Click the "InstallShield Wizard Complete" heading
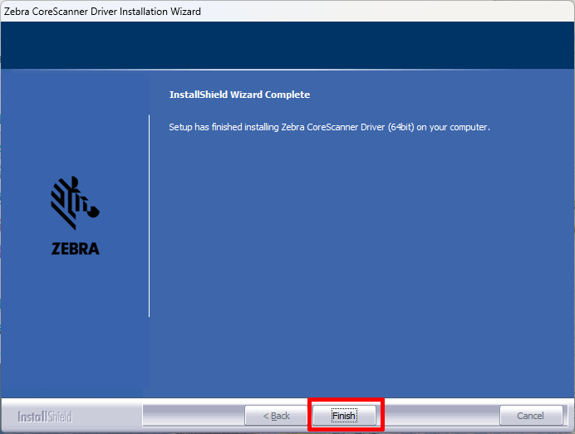Image resolution: width=575 pixels, height=434 pixels. tap(239, 95)
